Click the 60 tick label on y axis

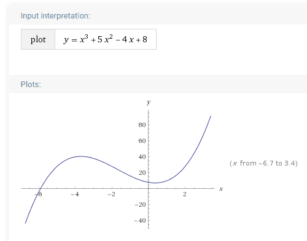click(142, 140)
